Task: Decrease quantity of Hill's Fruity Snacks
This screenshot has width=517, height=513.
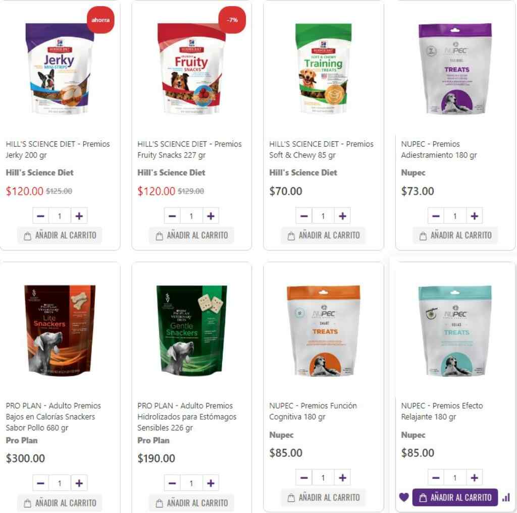Action: (172, 216)
